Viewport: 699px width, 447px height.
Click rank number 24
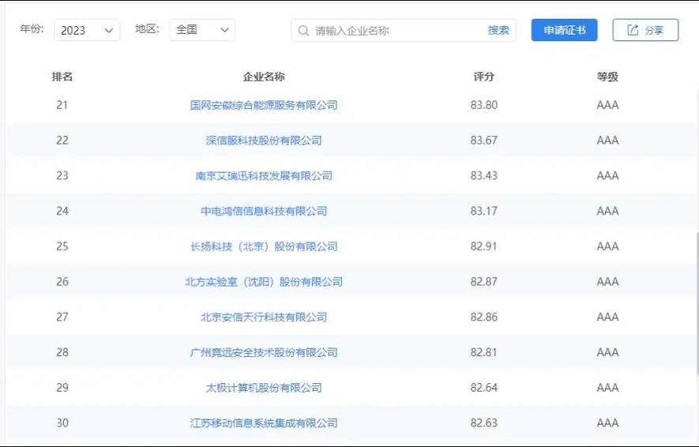pos(62,211)
